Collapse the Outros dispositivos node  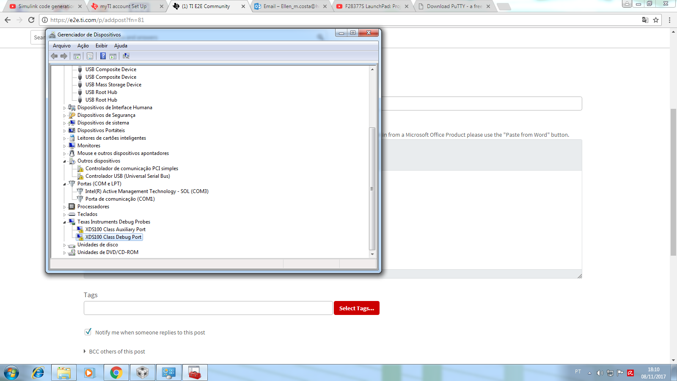pos(65,161)
